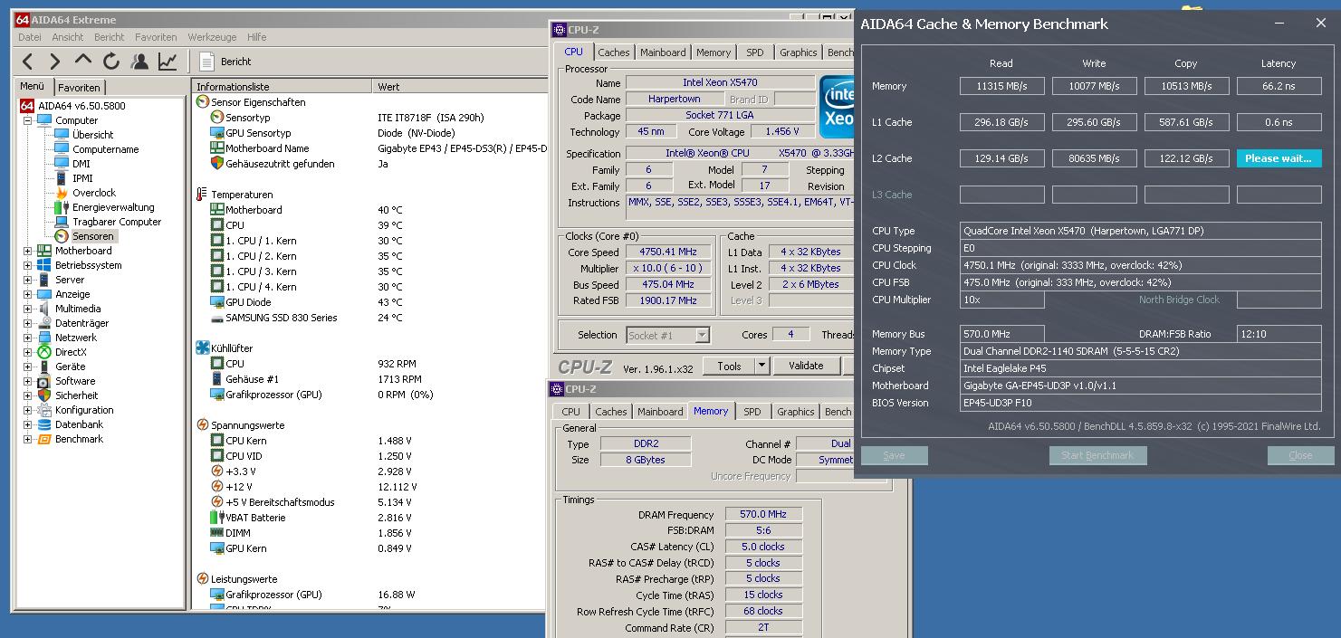Image resolution: width=1341 pixels, height=638 pixels.
Task: Click the AIDA64 back navigation arrow
Action: pos(28,61)
